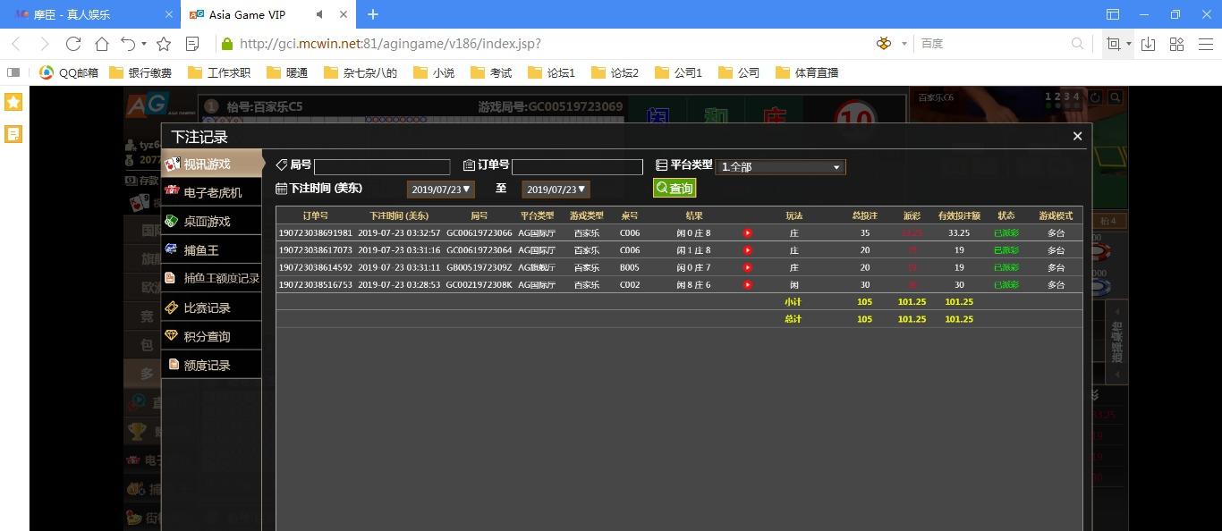The height and width of the screenshot is (531, 1222).
Task: Open the 额度记录 sidebar tab
Action: coord(212,365)
